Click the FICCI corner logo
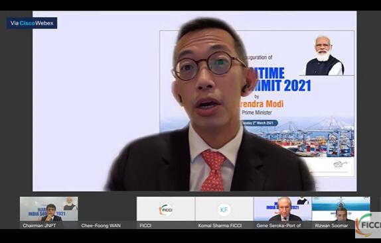The height and width of the screenshot is (243, 381). point(368,225)
